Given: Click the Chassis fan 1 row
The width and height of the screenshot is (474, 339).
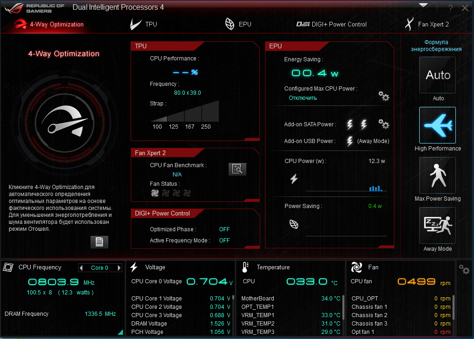Looking at the screenshot, I should point(401,306).
